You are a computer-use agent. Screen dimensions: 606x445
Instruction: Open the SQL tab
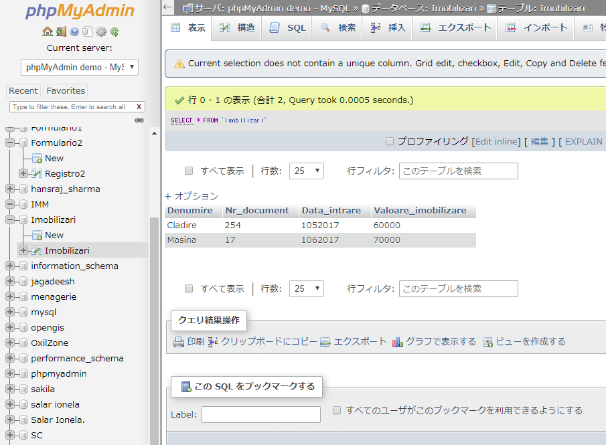(288, 28)
